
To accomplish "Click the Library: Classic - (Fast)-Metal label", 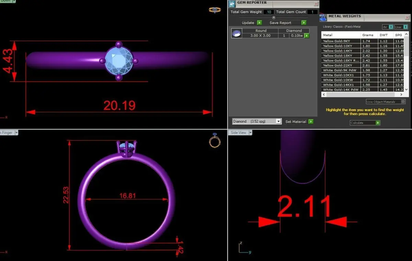I will pos(342,27).
